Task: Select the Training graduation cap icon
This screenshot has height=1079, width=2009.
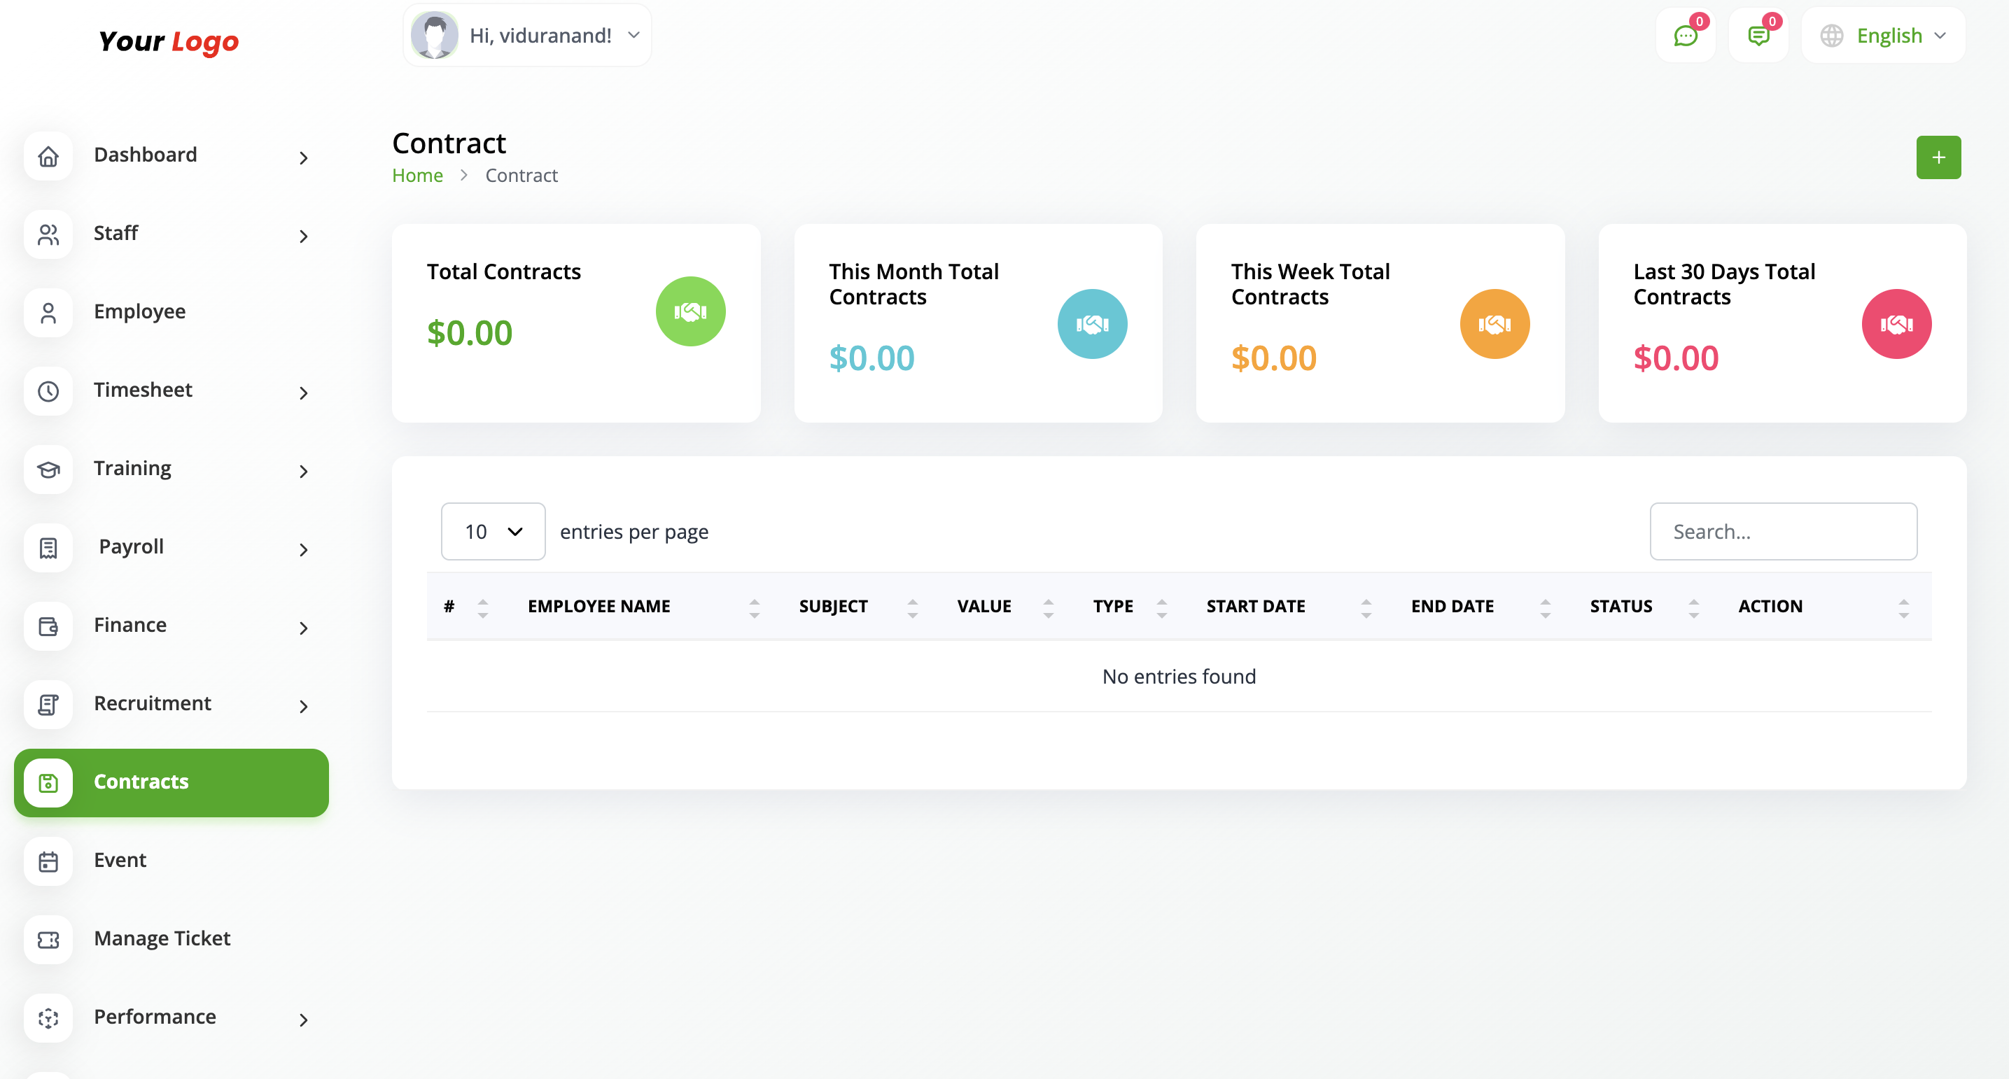Action: [48, 470]
